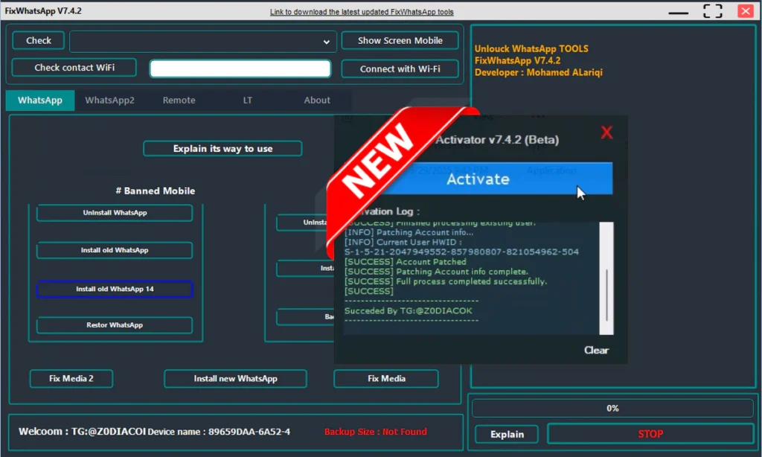Click 'Developer : Mohamed ALariqi' text
762x457 pixels.
[x=539, y=72]
